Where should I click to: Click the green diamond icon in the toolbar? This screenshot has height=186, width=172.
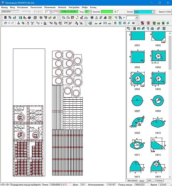(x=168, y=23)
